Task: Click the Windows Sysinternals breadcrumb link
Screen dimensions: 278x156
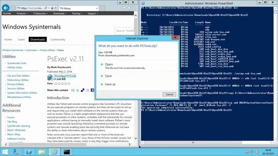Action: [x=13, y=50]
